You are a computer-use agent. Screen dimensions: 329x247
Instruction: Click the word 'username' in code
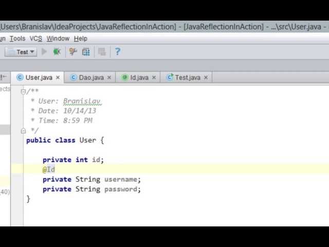(x=121, y=180)
